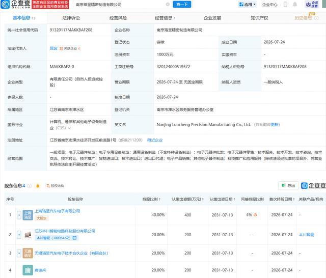
Task: Expand shareholder row 1 with plus toggle
Action: (x=19, y=215)
